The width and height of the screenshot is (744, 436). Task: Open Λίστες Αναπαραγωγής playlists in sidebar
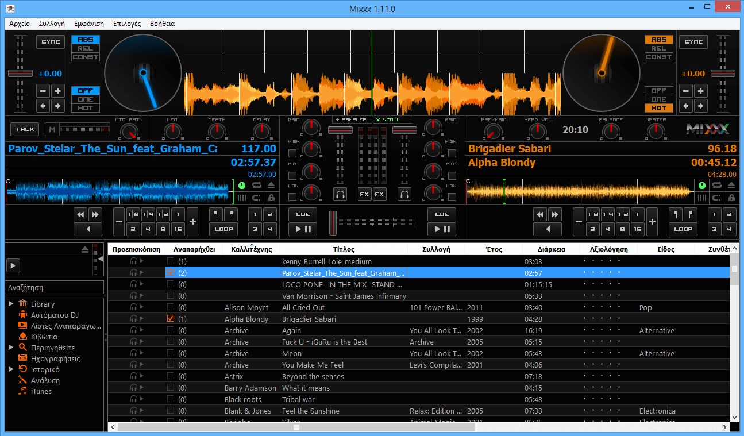point(65,326)
